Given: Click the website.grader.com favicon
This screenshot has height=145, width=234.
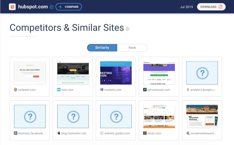Looking at the screenshot, I should point(102,133).
